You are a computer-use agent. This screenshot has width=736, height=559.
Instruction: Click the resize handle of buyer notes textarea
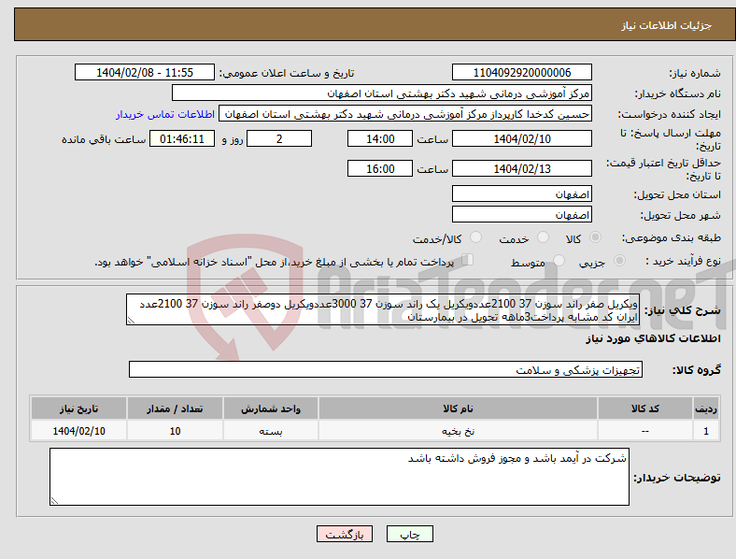pyautogui.click(x=54, y=501)
